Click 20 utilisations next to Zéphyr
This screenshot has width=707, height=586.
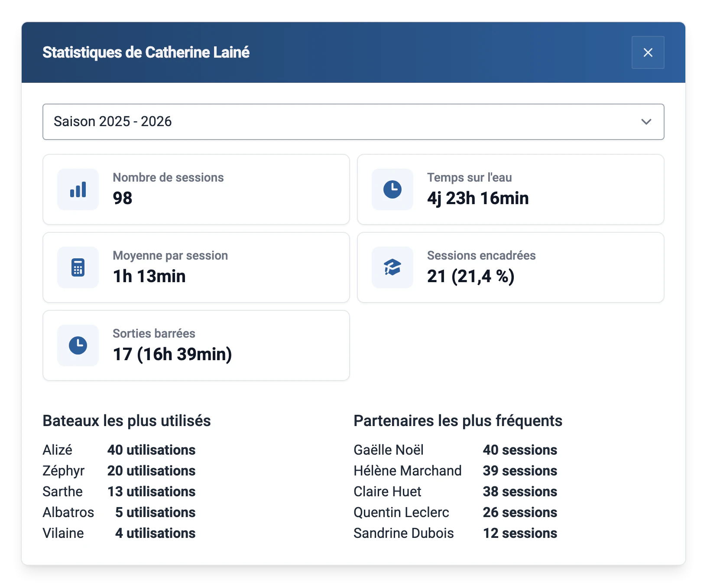tap(151, 471)
